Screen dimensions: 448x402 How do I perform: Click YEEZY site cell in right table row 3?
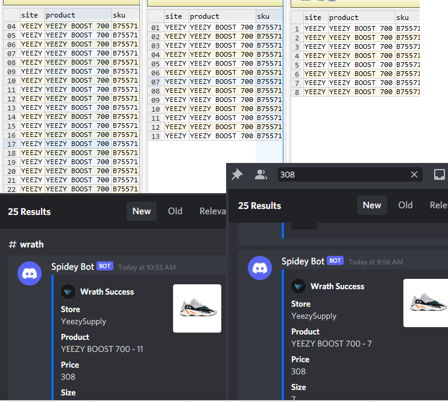pyautogui.click(x=316, y=46)
